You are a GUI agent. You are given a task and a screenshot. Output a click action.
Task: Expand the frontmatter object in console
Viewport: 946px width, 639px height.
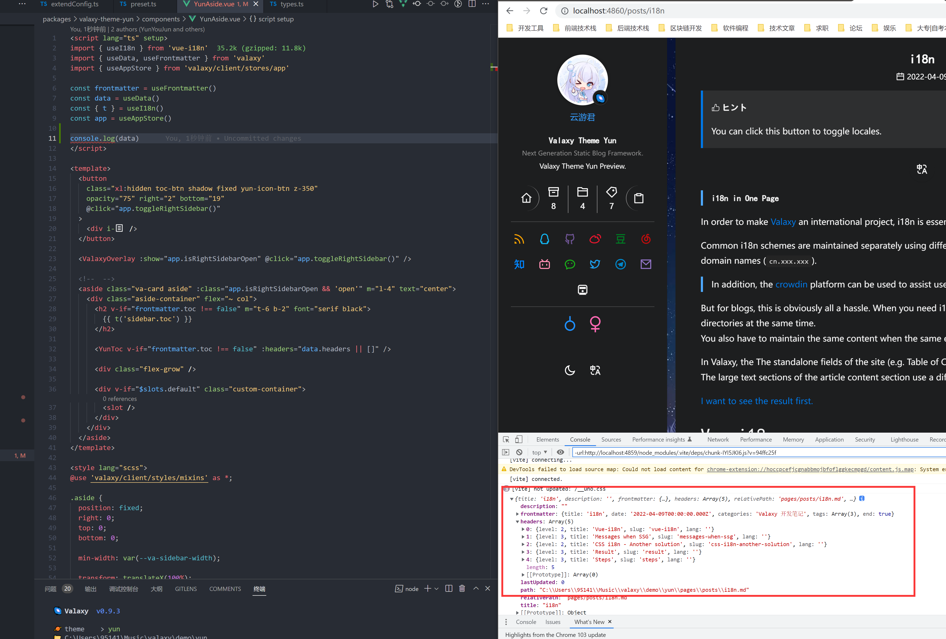point(517,514)
